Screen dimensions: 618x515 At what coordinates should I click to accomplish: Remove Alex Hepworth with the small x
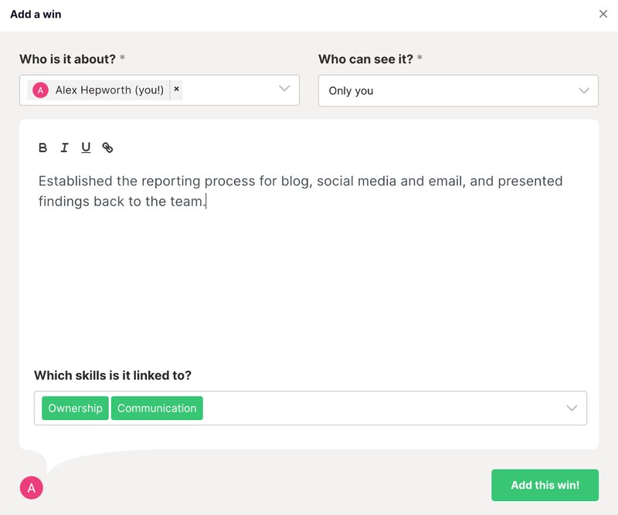click(x=176, y=90)
